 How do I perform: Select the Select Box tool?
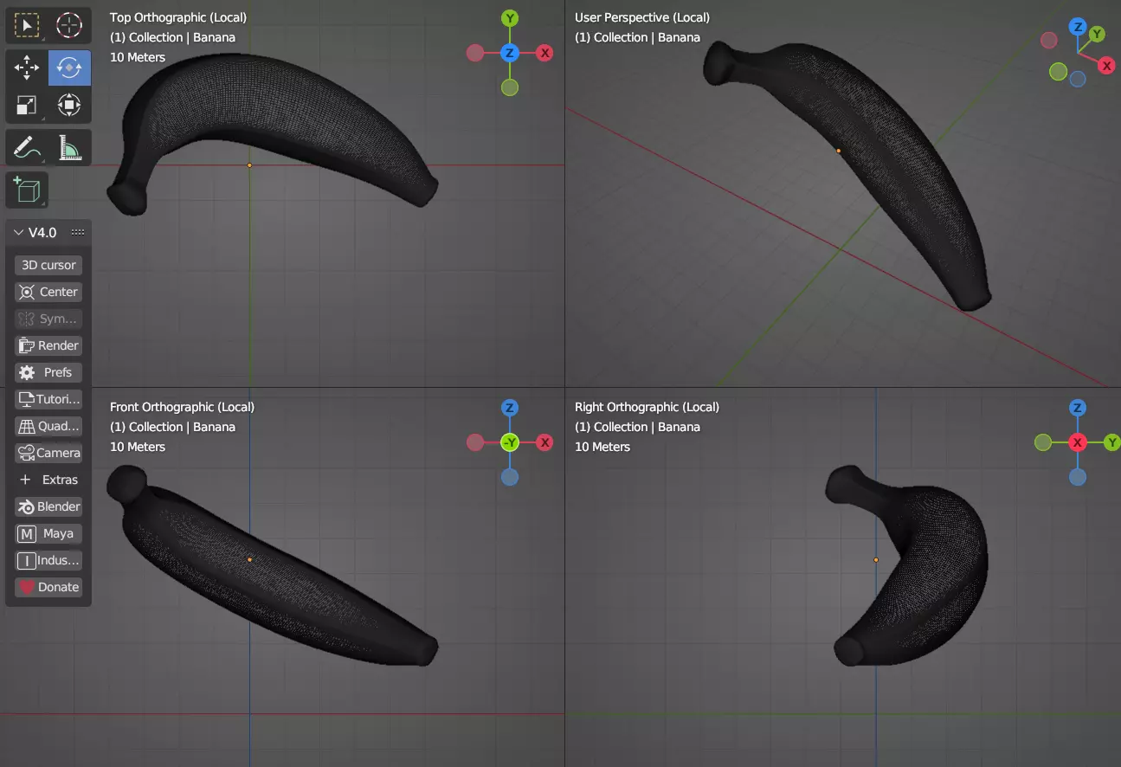tap(27, 25)
